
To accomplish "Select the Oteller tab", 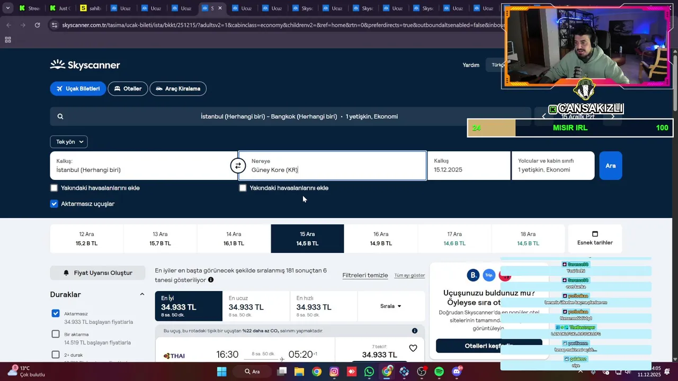I will pyautogui.click(x=128, y=89).
